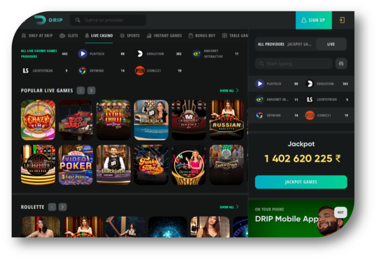Toggle All Providers filter in side panel

[270, 44]
